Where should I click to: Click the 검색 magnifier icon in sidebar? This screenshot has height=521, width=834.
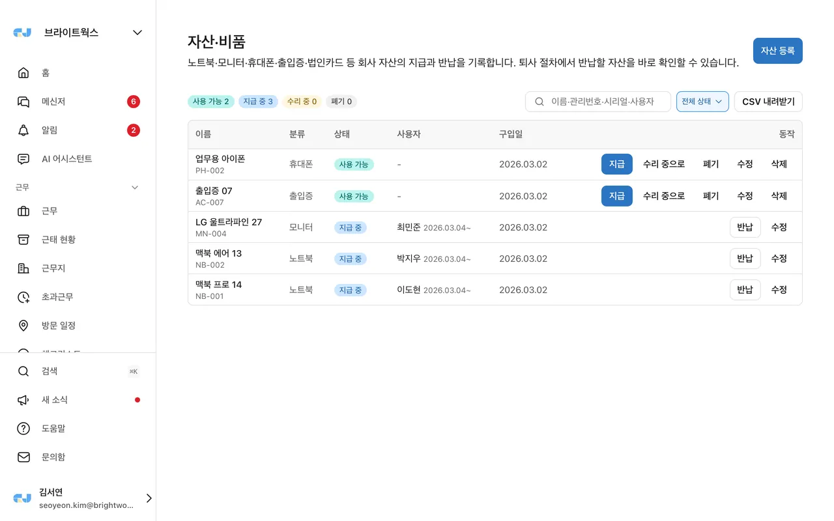(x=23, y=371)
